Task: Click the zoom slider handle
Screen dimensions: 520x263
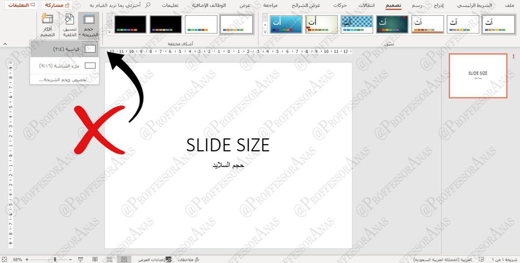Action: click(55, 260)
